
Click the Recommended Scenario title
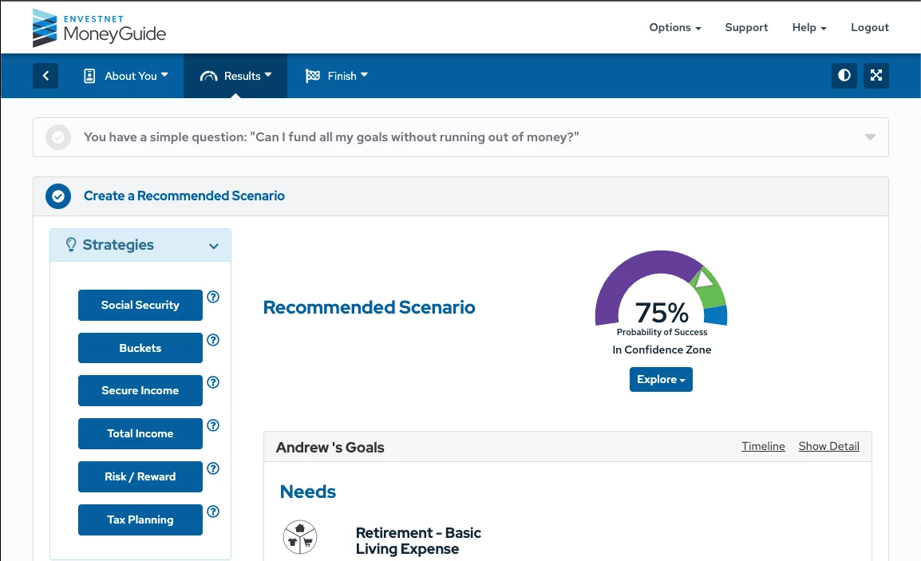tap(369, 307)
